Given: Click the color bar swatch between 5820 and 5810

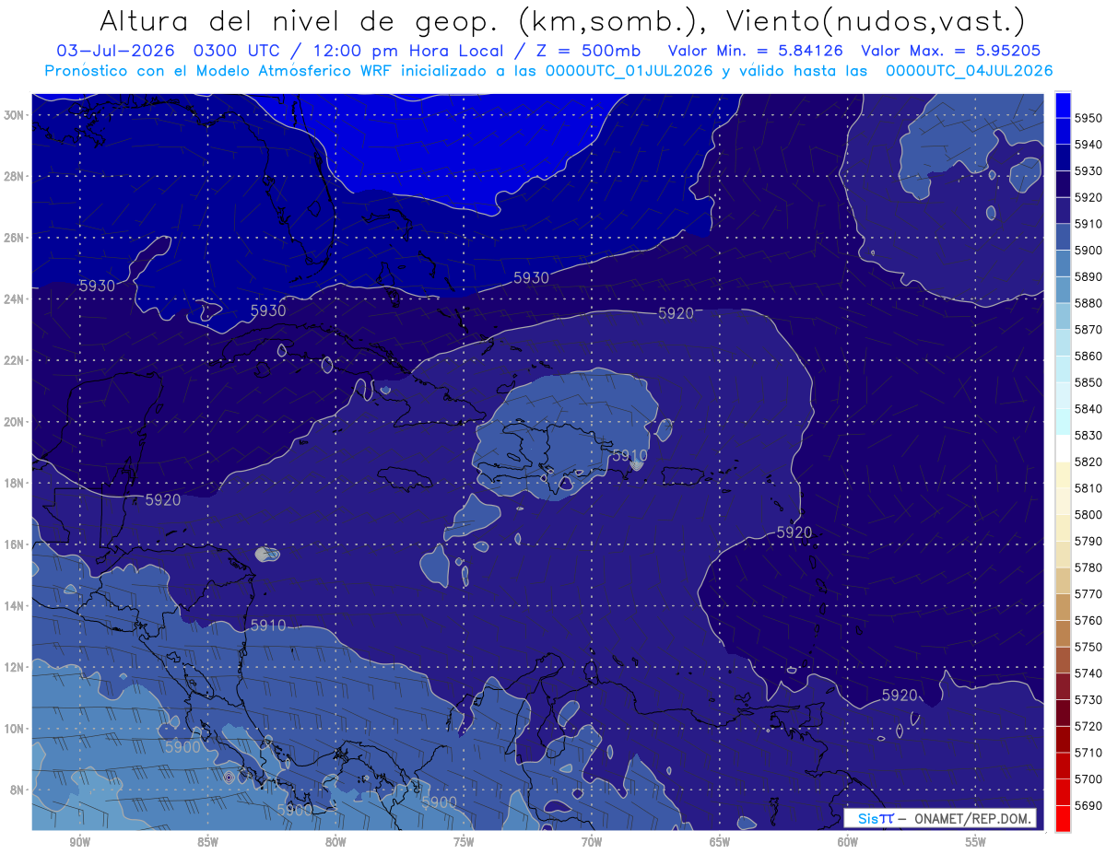Looking at the screenshot, I should (x=1063, y=474).
